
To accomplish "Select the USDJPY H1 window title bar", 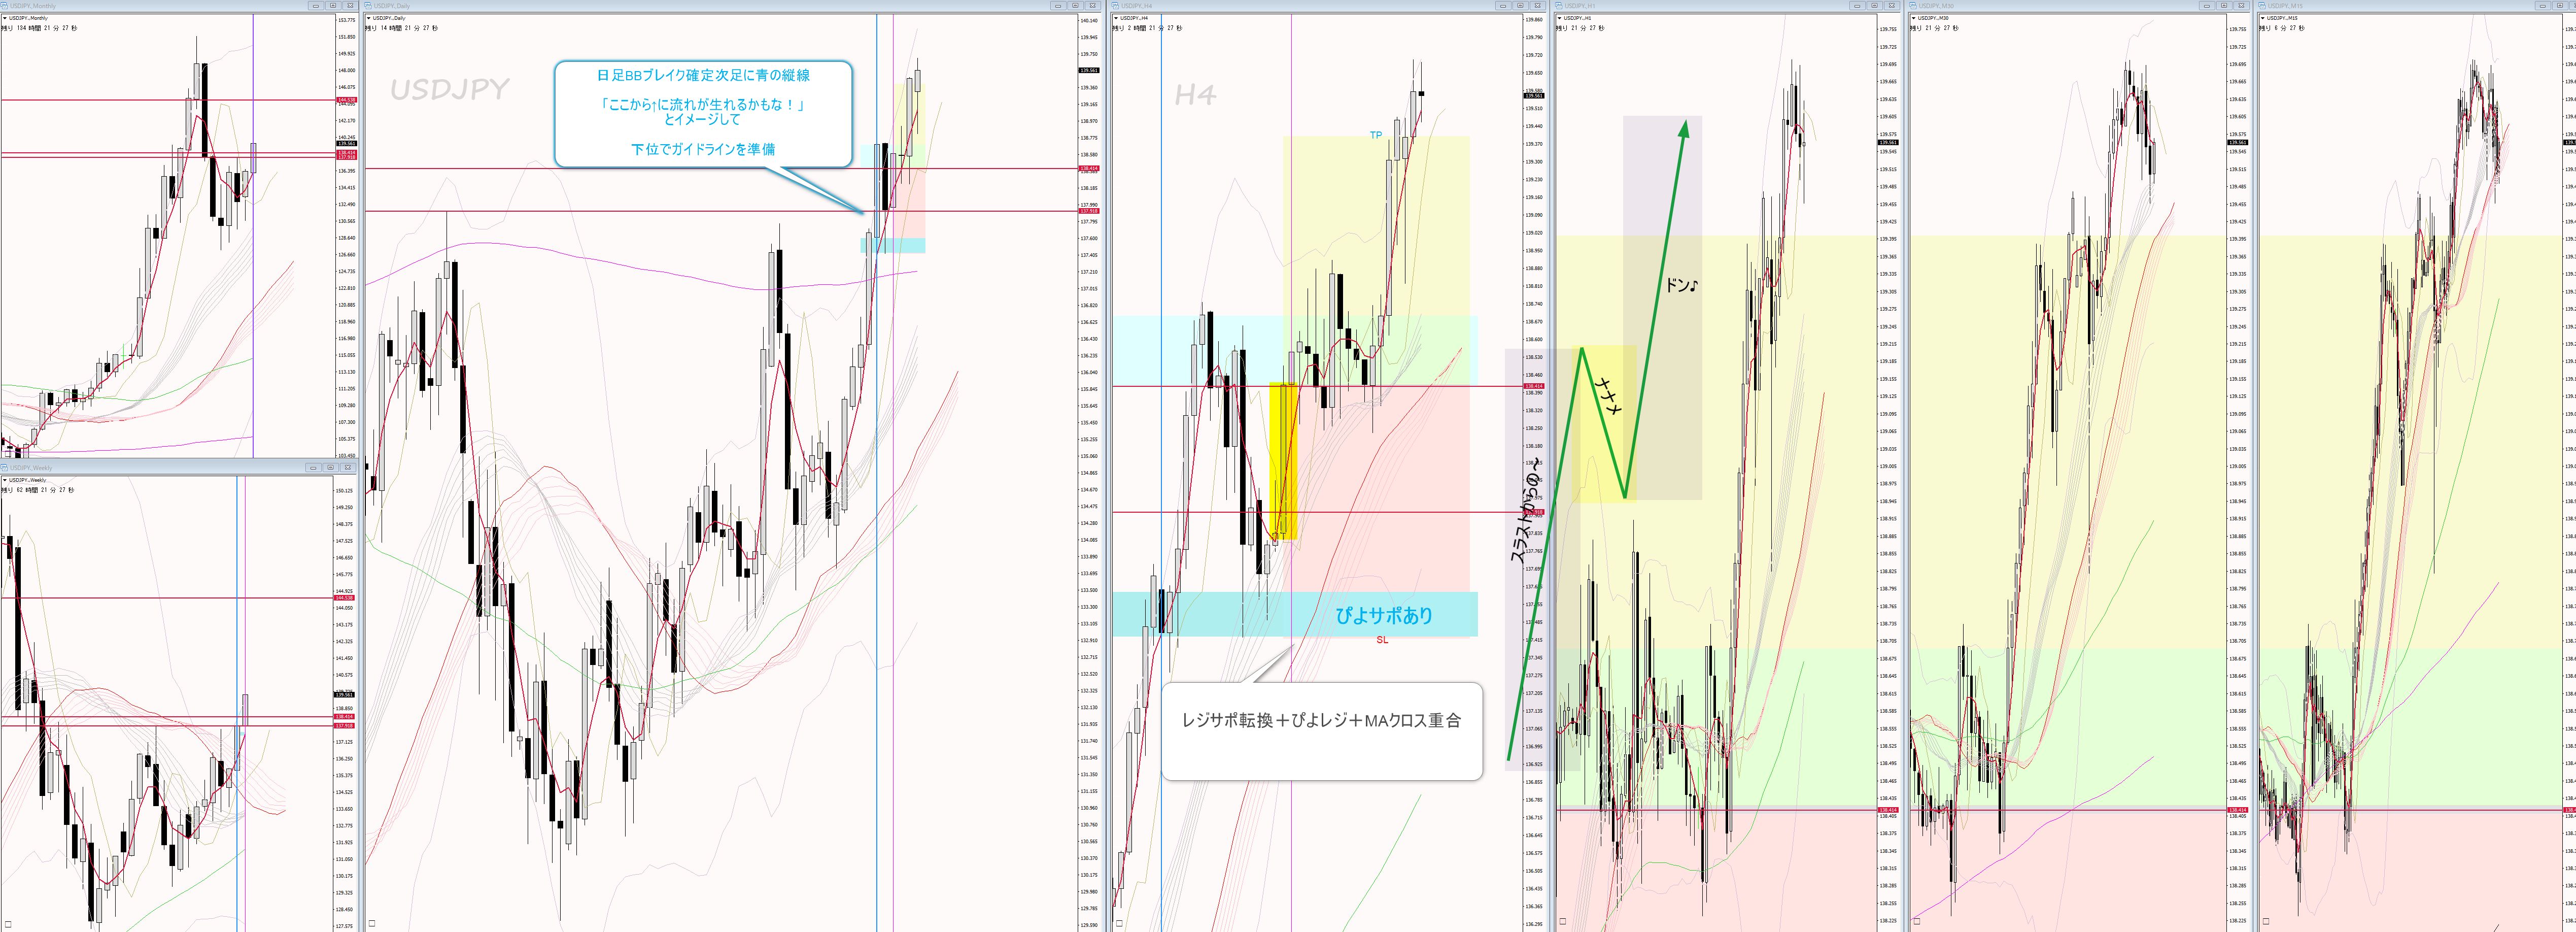I will point(1700,6).
